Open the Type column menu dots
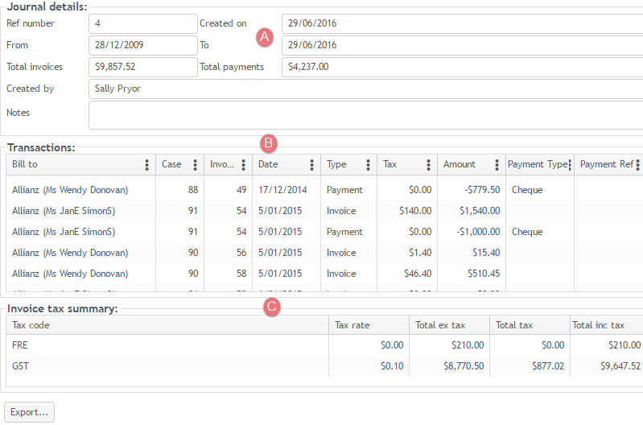This screenshot has width=643, height=425. tap(369, 165)
